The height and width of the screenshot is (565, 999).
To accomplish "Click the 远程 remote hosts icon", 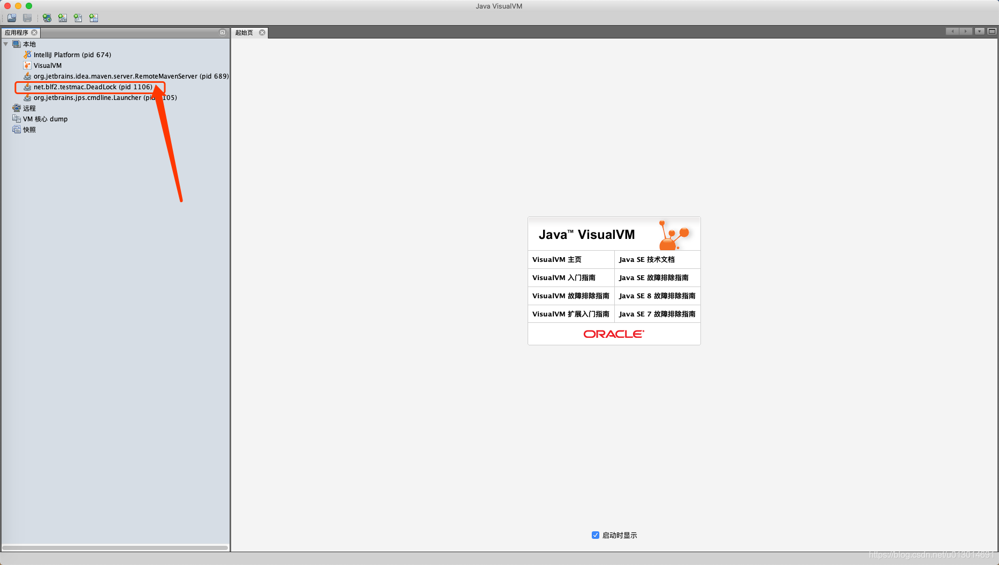I will coord(17,108).
